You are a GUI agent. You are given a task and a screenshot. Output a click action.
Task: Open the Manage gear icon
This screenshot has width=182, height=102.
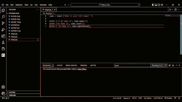pyautogui.click(x=3, y=93)
